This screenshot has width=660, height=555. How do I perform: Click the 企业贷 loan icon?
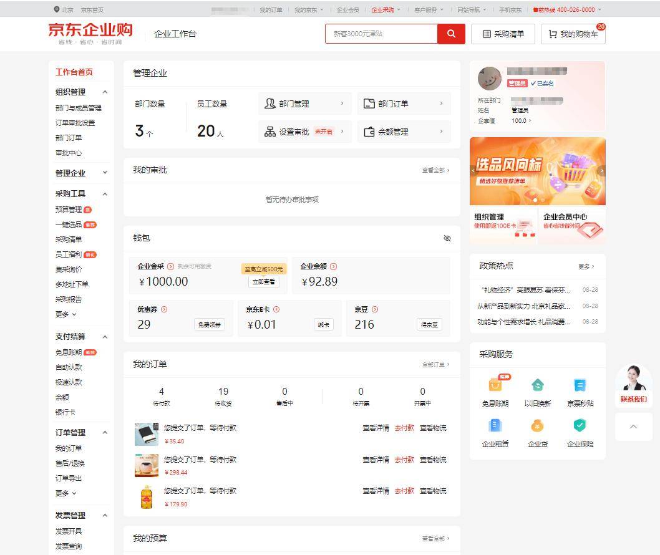pos(538,425)
